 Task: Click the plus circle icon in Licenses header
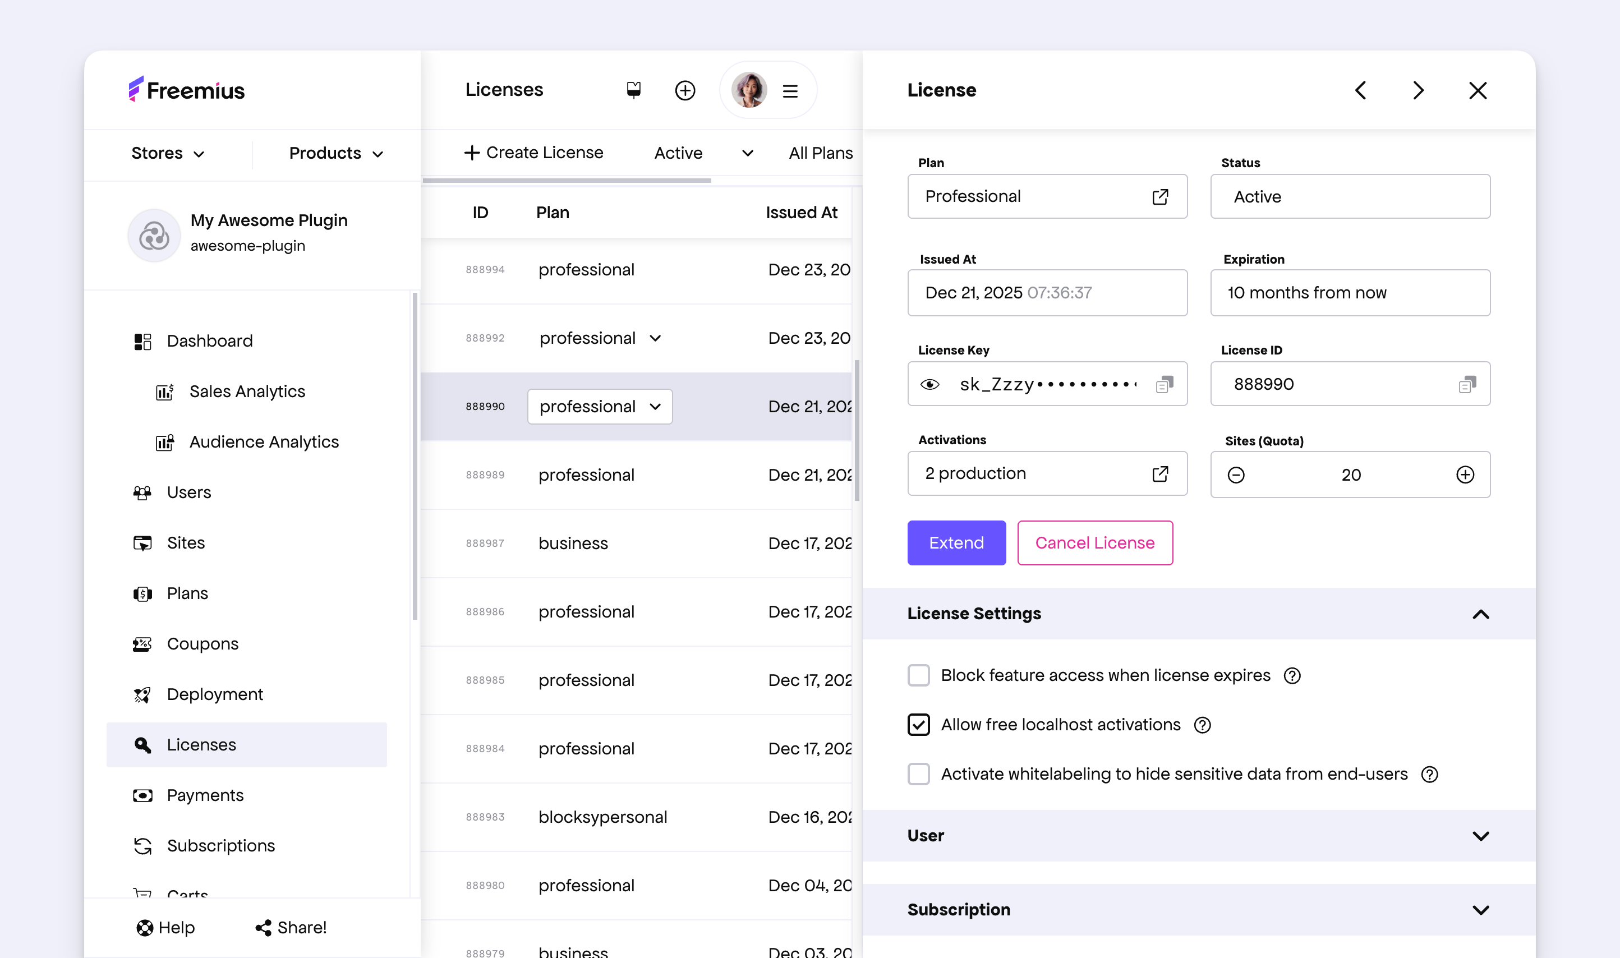click(x=685, y=90)
